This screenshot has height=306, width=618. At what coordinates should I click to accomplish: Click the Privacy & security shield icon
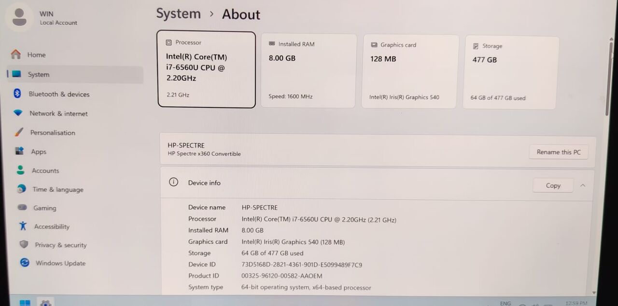24,244
